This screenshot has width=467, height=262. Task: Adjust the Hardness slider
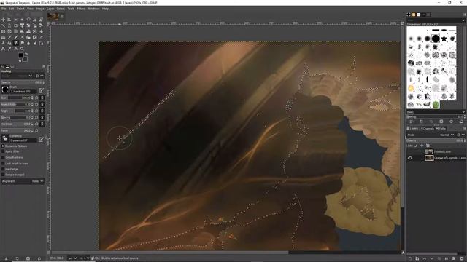point(18,124)
